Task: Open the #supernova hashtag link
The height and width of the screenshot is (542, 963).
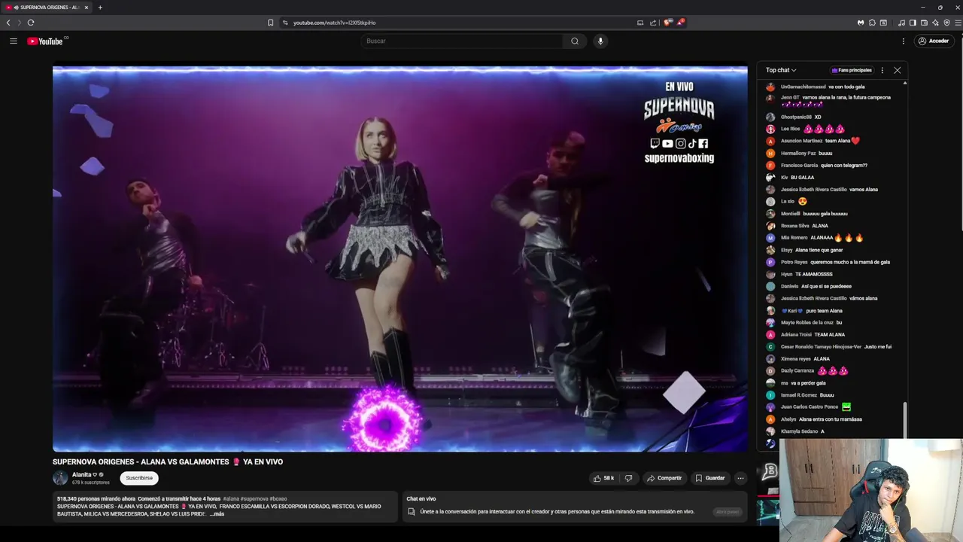Action: [254, 499]
